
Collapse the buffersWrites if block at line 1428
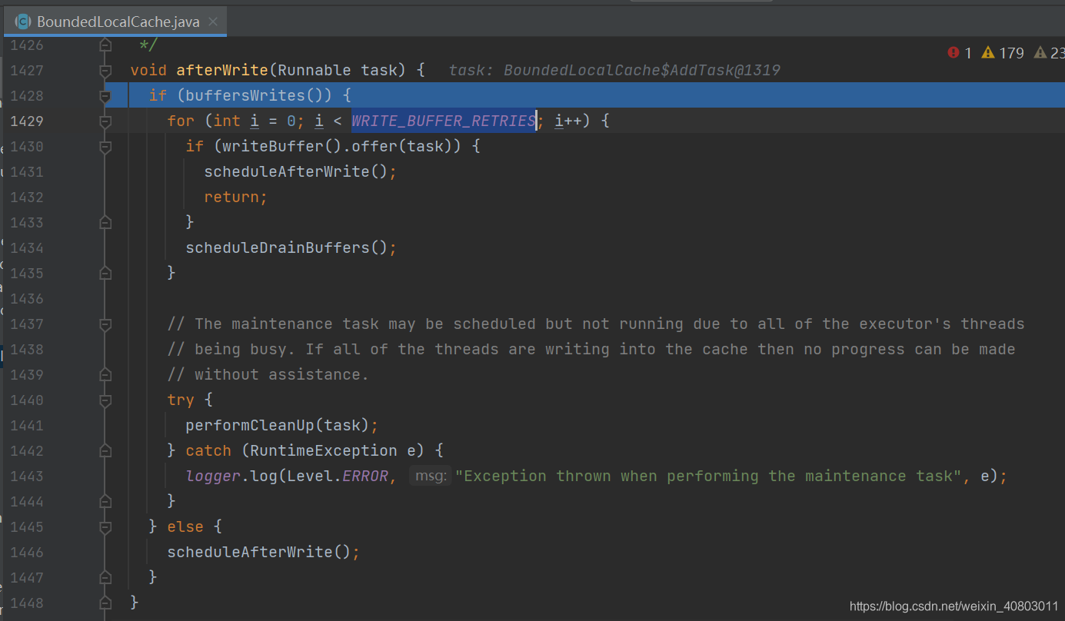(105, 96)
